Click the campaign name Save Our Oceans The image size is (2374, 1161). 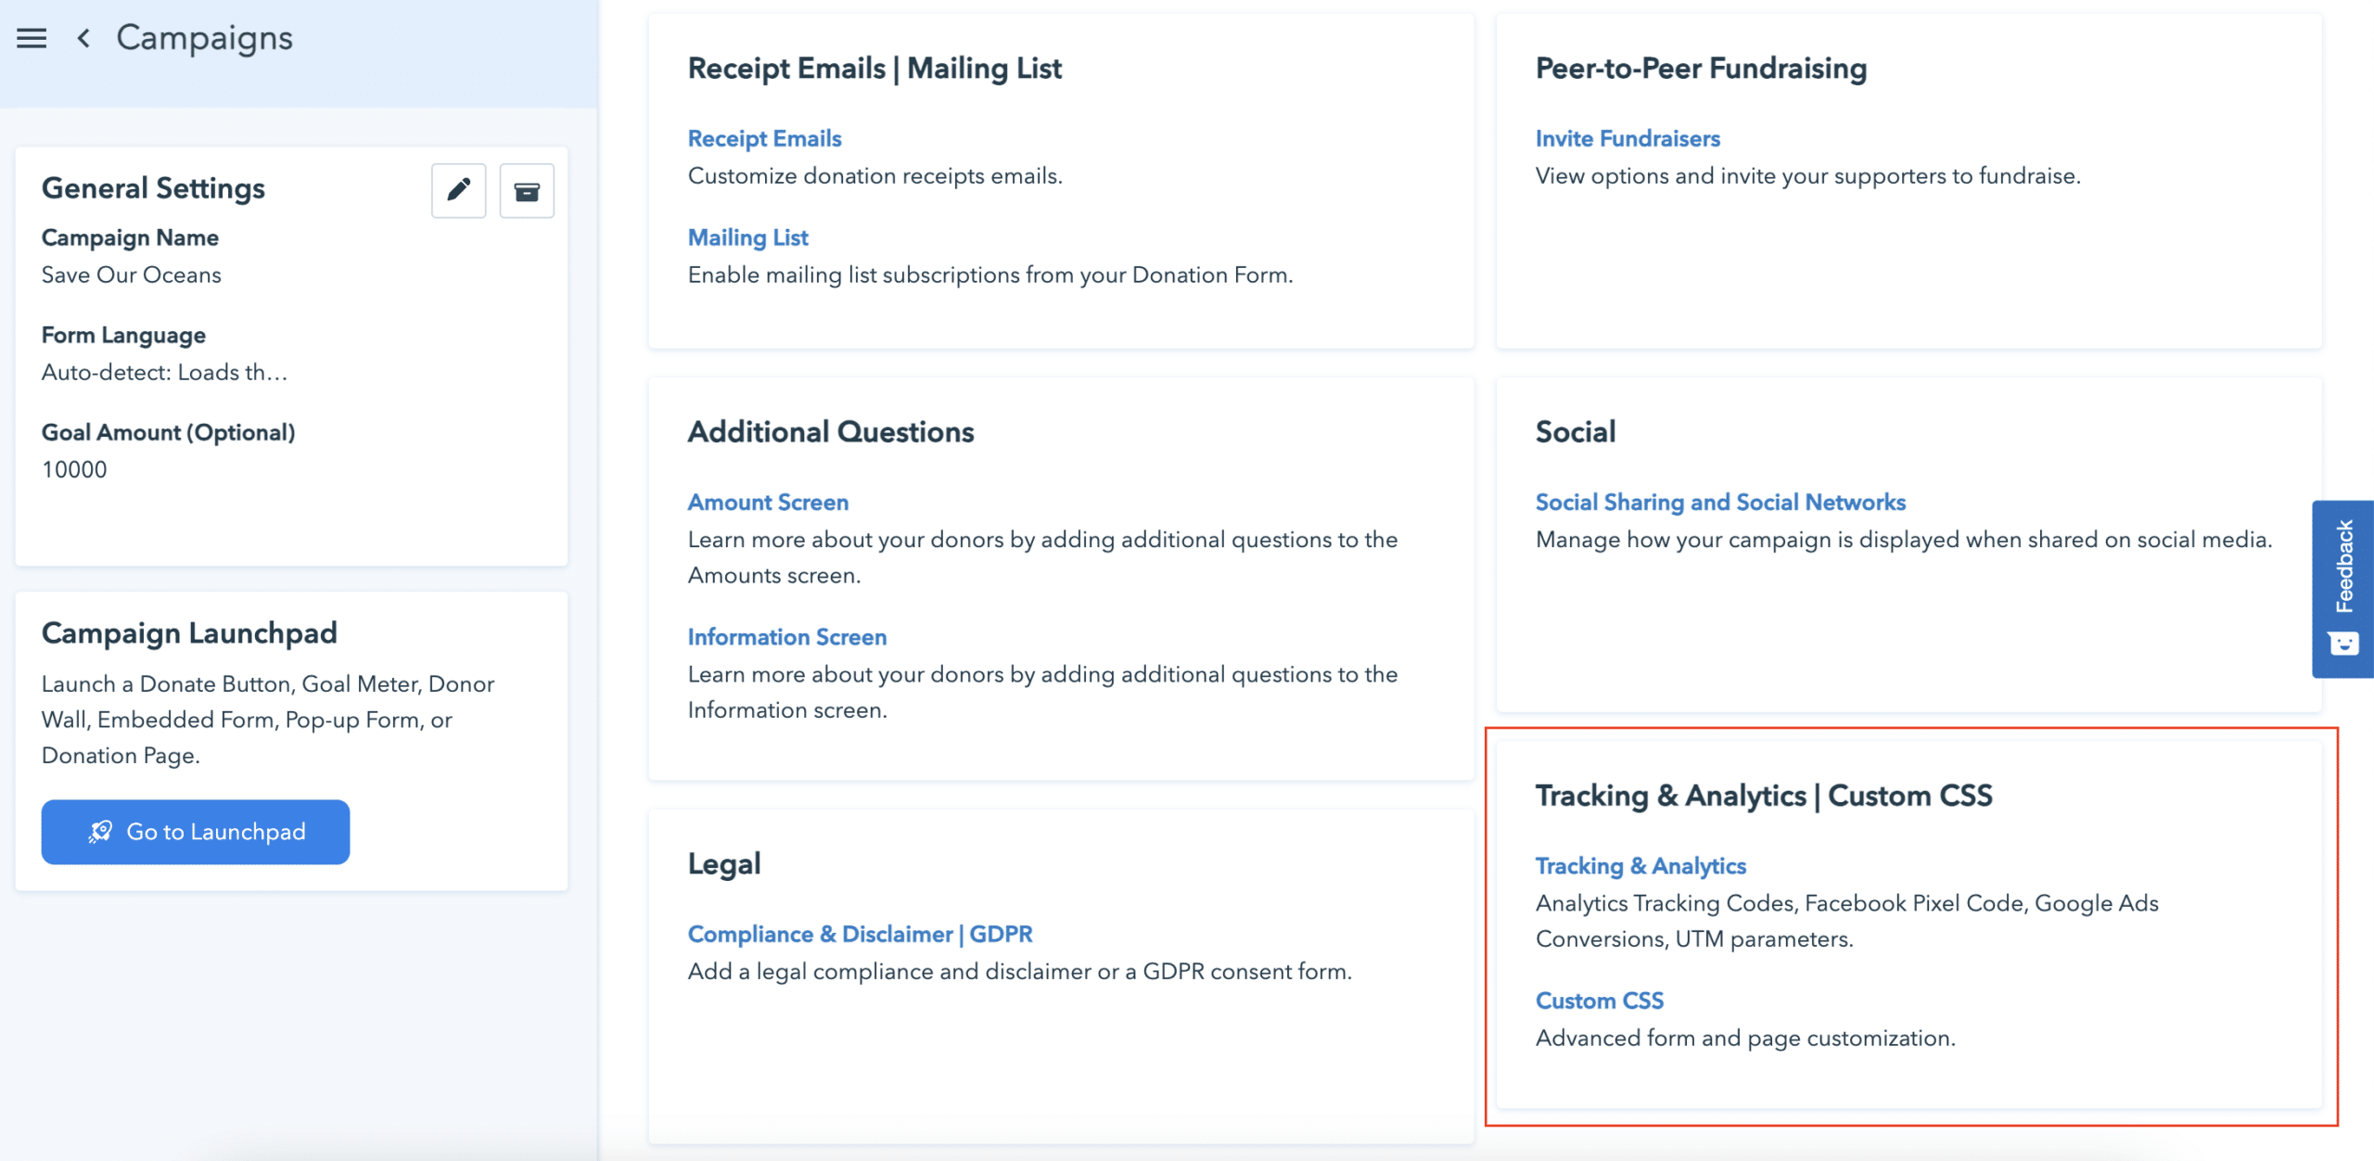tap(131, 274)
